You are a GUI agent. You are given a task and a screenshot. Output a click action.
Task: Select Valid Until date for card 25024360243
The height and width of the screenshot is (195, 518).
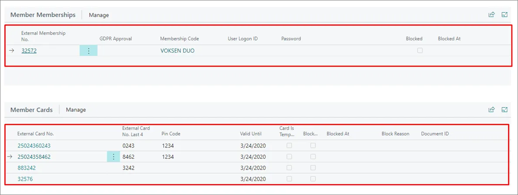tap(253, 146)
